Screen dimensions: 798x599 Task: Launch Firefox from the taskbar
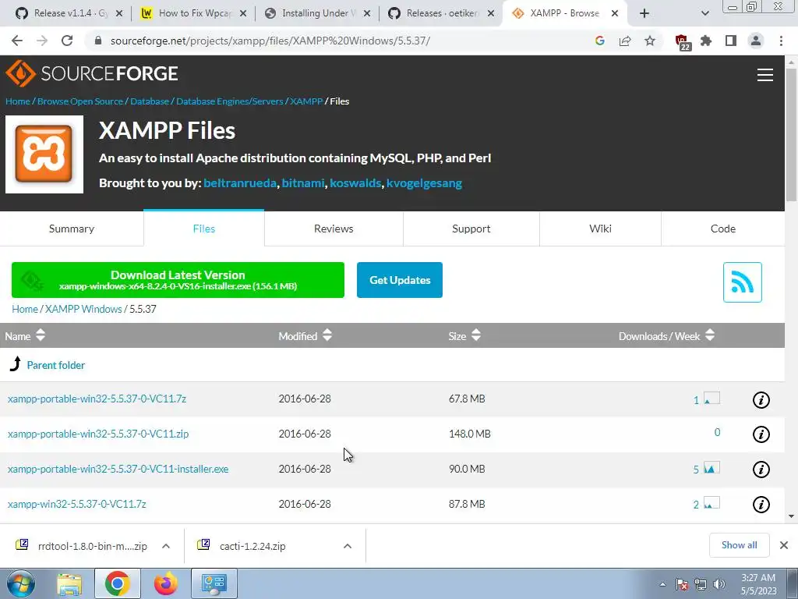point(166,584)
